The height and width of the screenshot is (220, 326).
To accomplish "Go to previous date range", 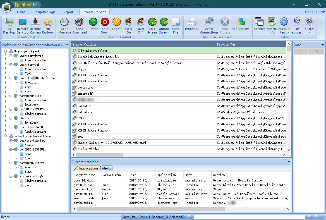I will pos(301,51).
